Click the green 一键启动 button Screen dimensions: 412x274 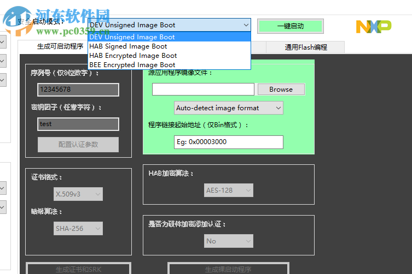click(x=291, y=26)
